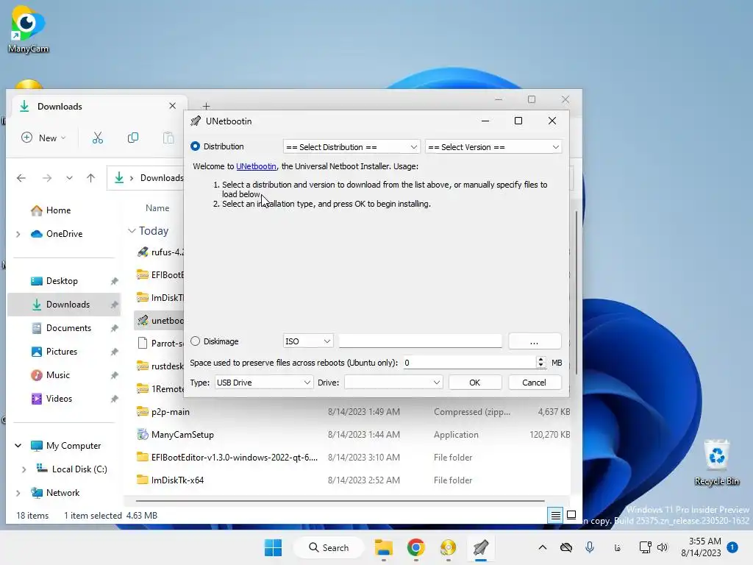The width and height of the screenshot is (753, 565).
Task: Click the disk image path field
Action: click(x=420, y=341)
